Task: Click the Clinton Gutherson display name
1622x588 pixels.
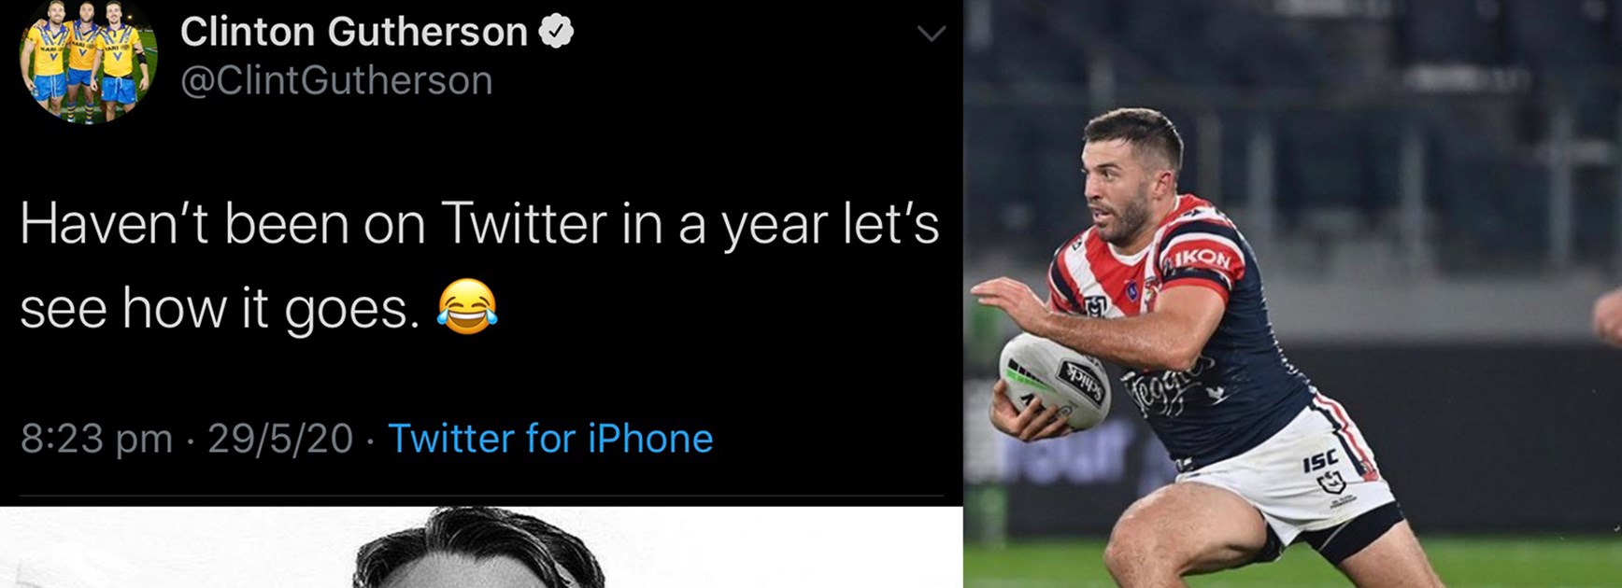Action: pyautogui.click(x=354, y=33)
